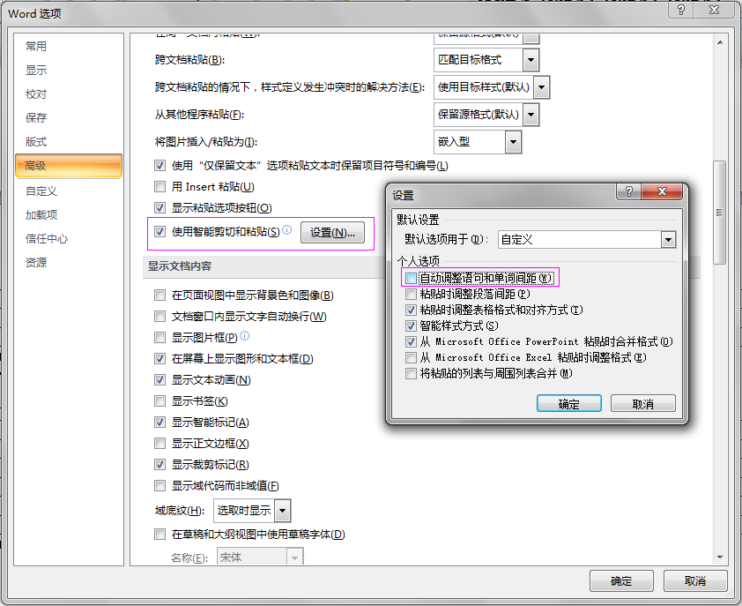
Task: Toggle 粘贴时调整段落间距 checkbox
Action: pyautogui.click(x=412, y=295)
